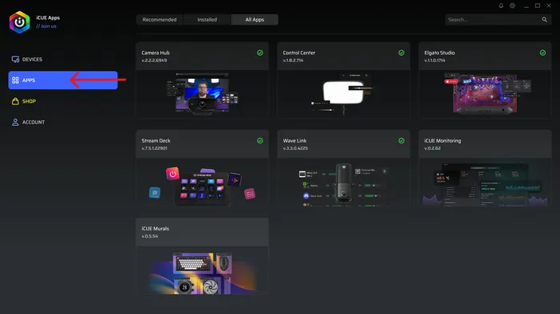Click the Account person icon

click(x=15, y=122)
